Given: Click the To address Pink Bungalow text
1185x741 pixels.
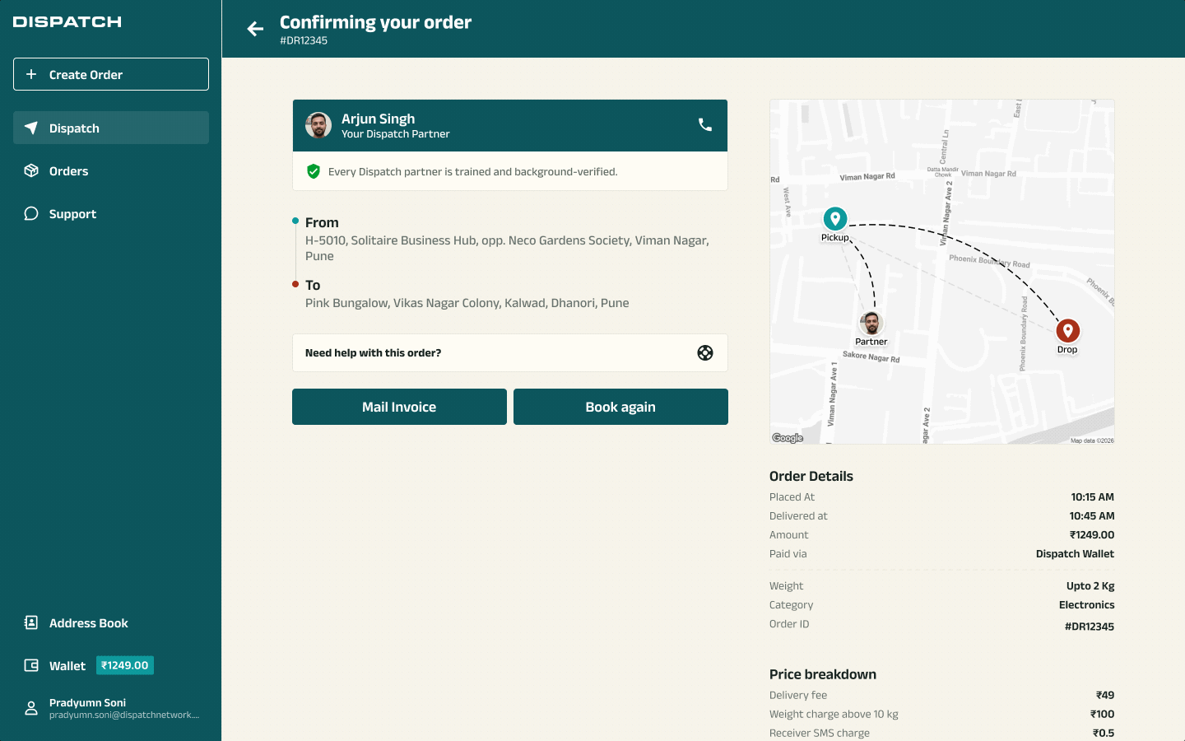Looking at the screenshot, I should (x=467, y=303).
